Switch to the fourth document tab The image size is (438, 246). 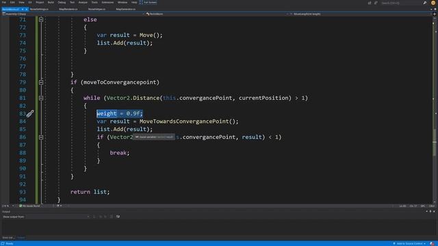(x=97, y=9)
